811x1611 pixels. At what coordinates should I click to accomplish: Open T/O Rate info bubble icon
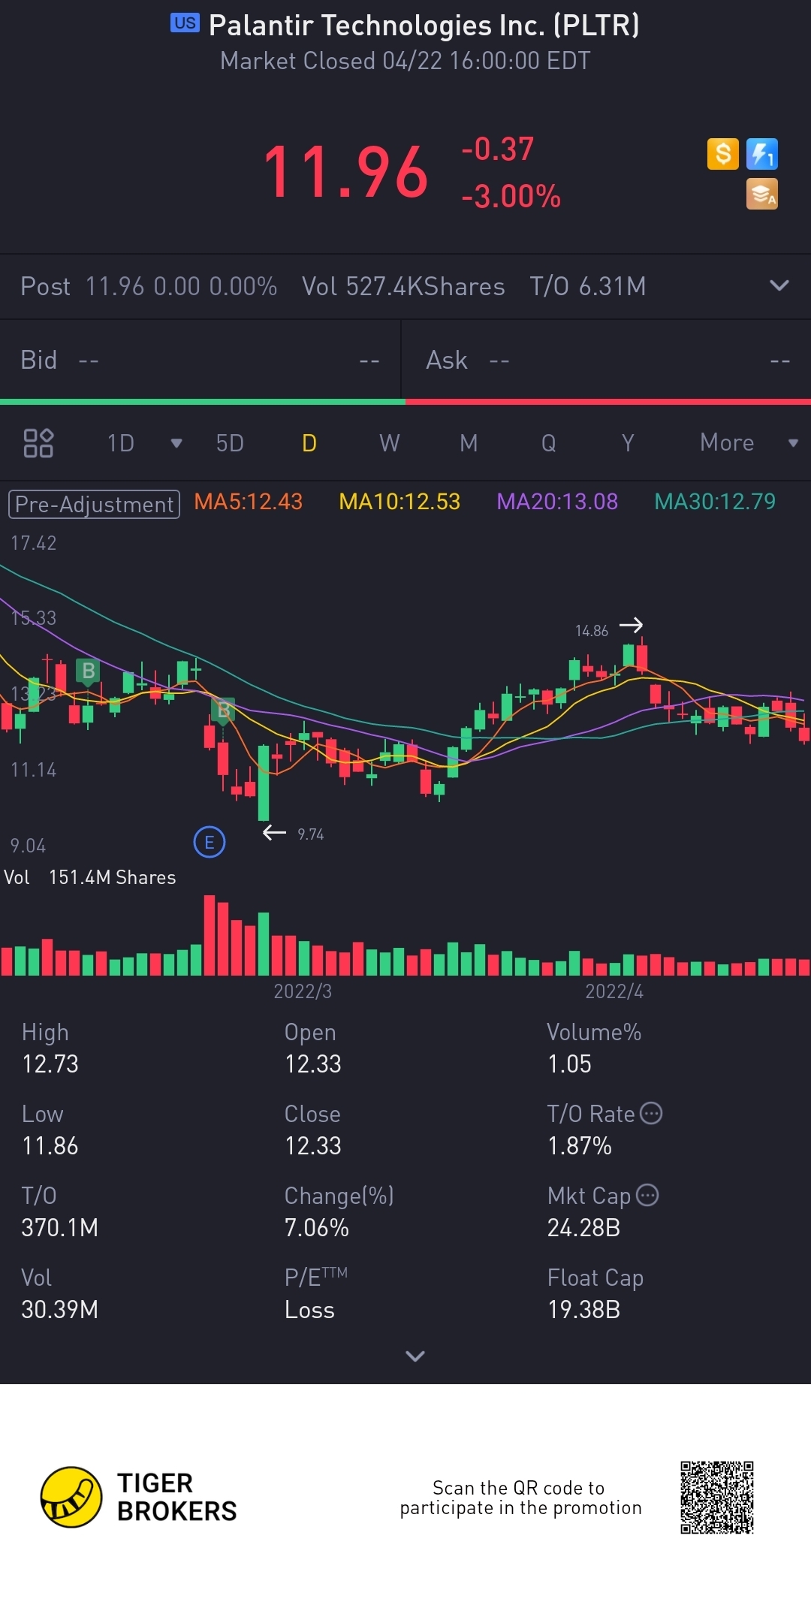tap(651, 1113)
